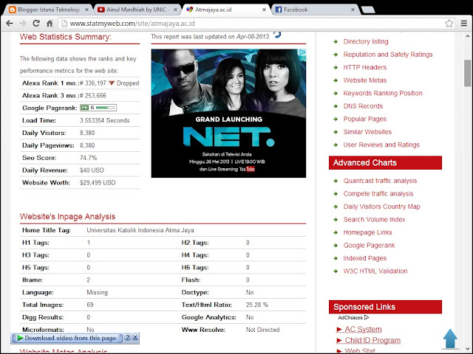Click the AdChoices icon on the NET. ad

click(x=302, y=52)
